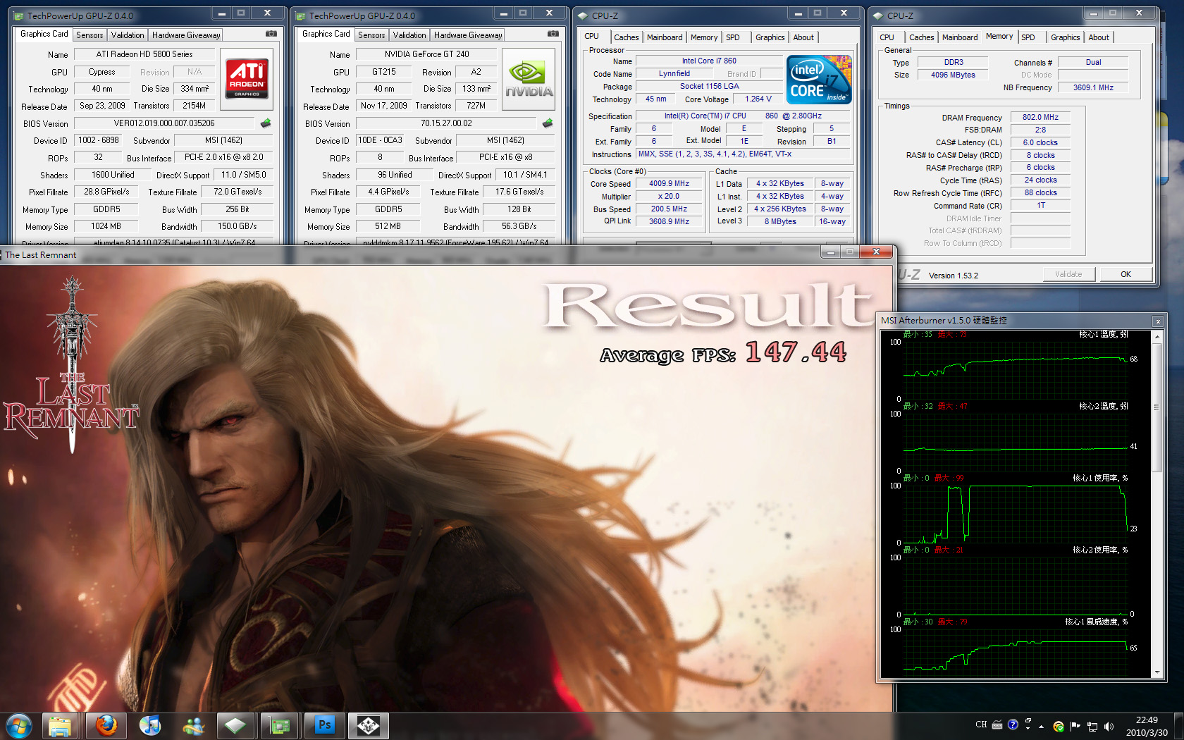Click the DRAM Frequency 802.0 MHz value
The width and height of the screenshot is (1184, 740).
[x=1040, y=117]
